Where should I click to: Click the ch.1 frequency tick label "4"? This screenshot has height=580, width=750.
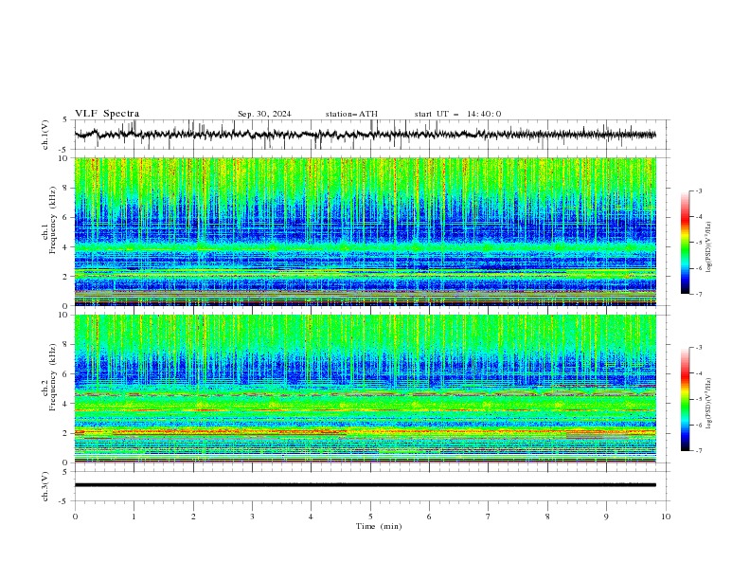[65, 247]
